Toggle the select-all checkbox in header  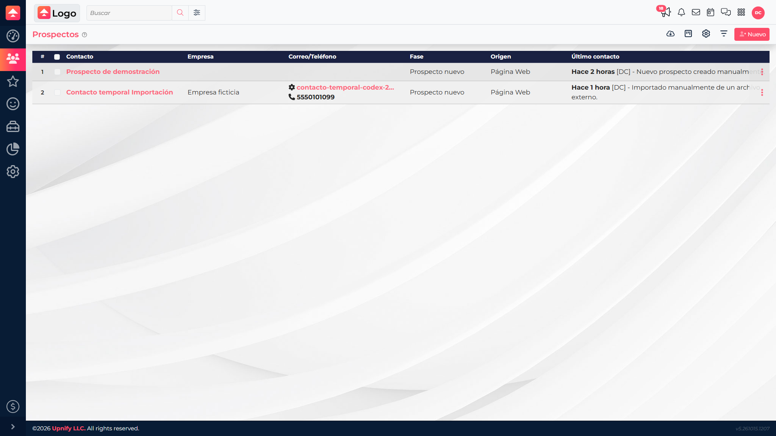pyautogui.click(x=57, y=57)
